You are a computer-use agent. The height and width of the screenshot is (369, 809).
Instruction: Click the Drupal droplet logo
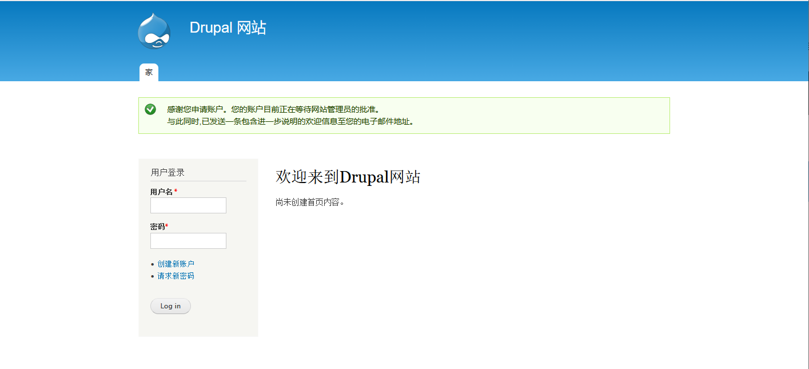point(154,31)
